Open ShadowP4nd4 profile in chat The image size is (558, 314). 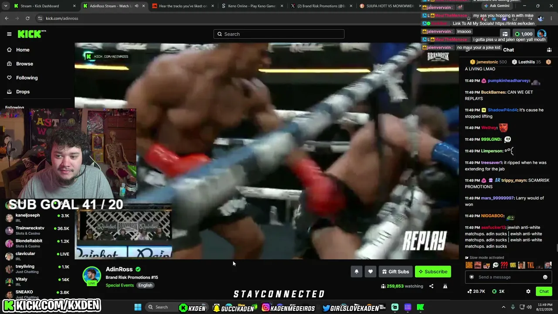(502, 110)
